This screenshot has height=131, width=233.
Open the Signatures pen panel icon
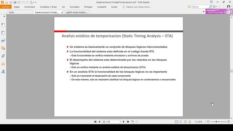point(3,71)
